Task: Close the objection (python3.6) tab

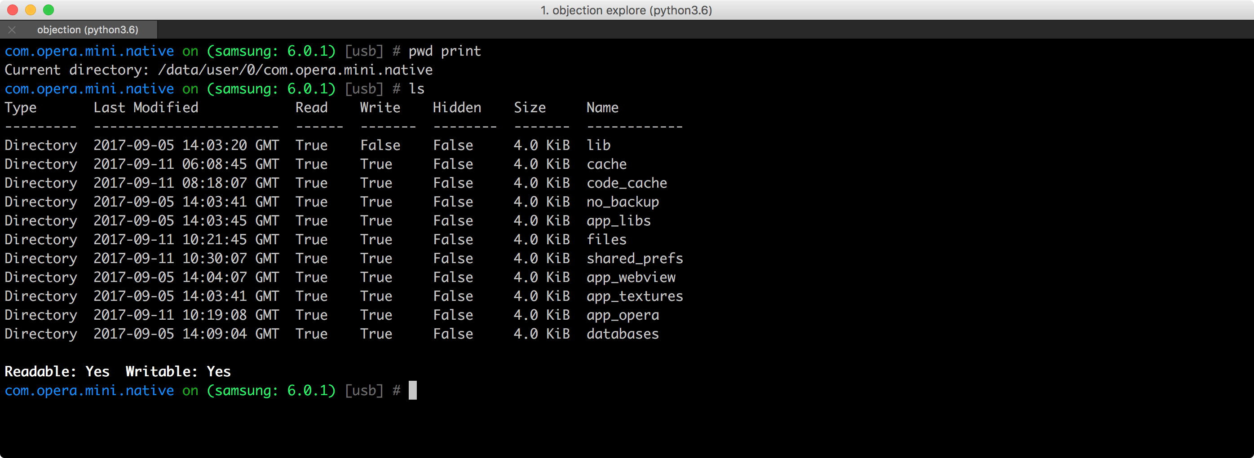Action: click(x=12, y=30)
